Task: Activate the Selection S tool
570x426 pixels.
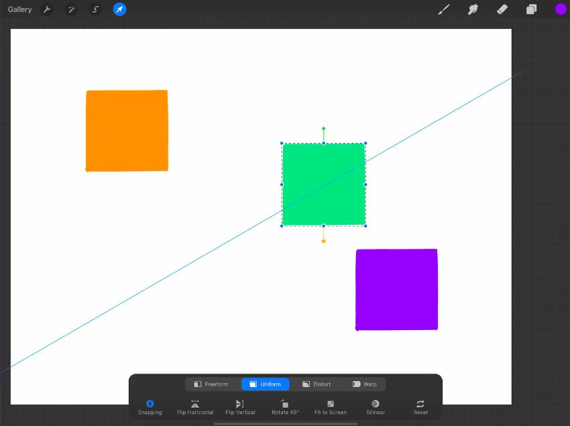Action: point(95,9)
